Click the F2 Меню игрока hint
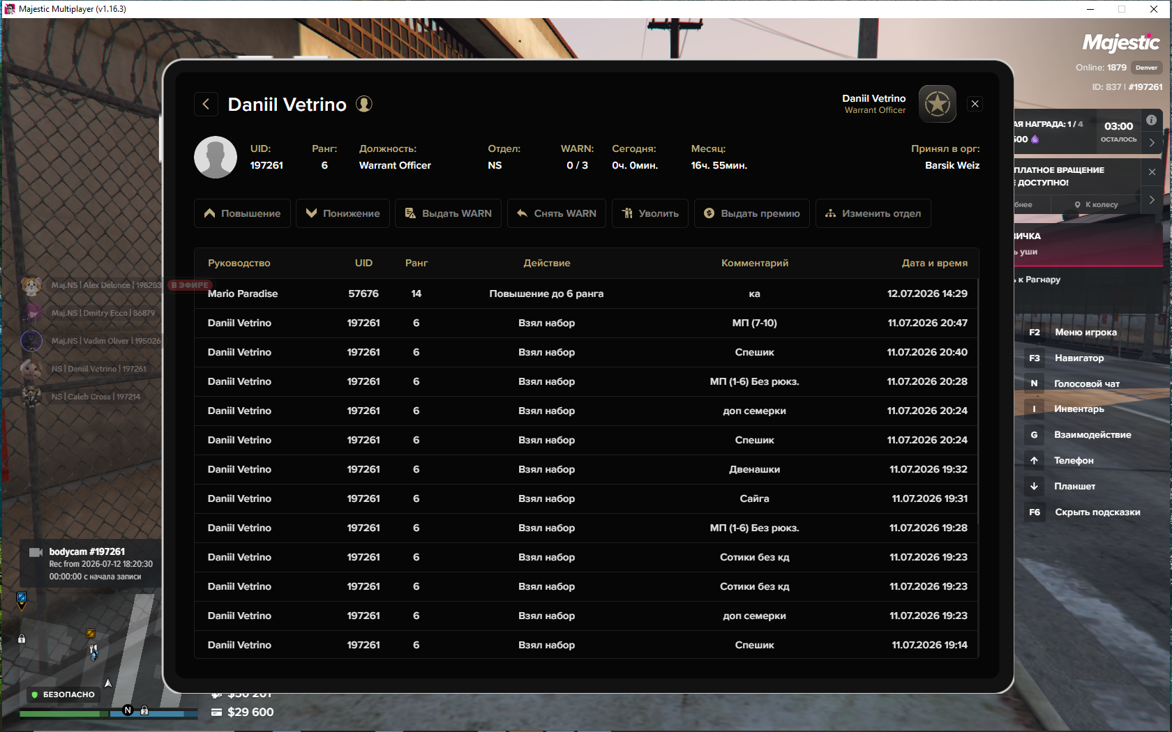The height and width of the screenshot is (732, 1172). pos(1074,332)
